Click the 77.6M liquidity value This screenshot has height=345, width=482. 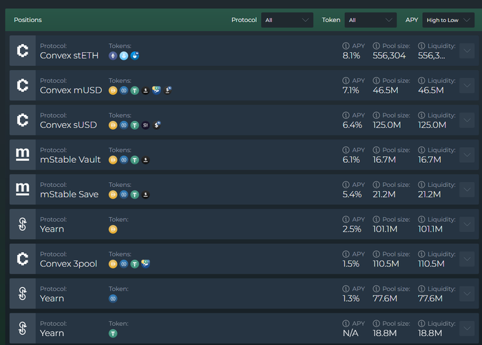(x=430, y=298)
